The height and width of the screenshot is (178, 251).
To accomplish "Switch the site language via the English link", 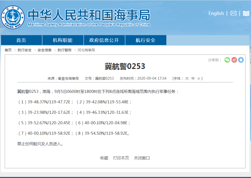I will coord(216,13).
